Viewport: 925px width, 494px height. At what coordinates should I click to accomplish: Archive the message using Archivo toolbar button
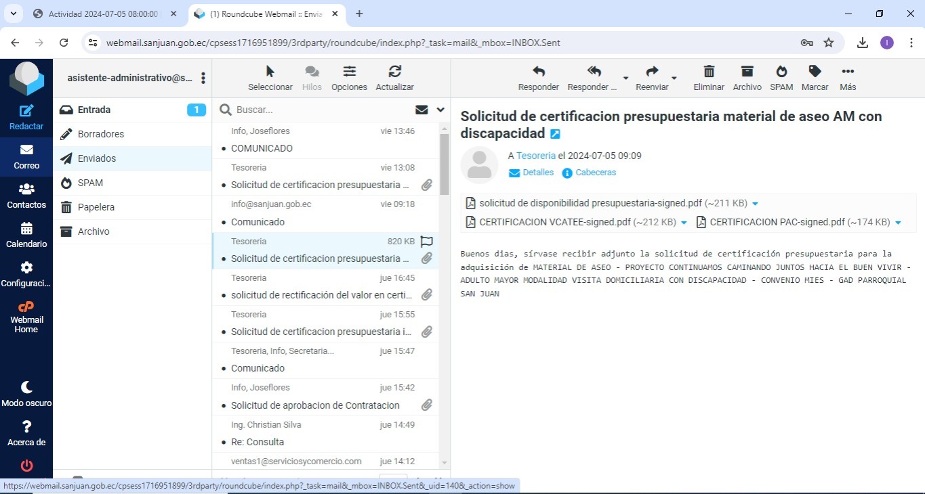click(x=747, y=72)
